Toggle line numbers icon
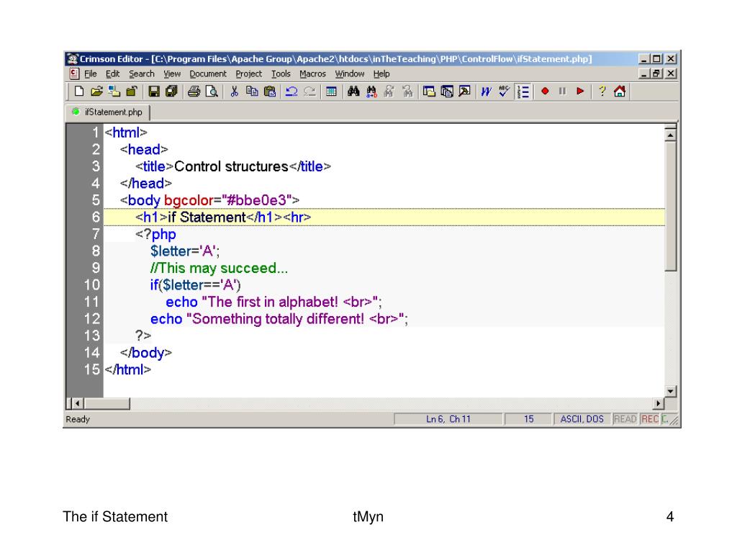Screen dimensions: 737x553 pos(523,91)
